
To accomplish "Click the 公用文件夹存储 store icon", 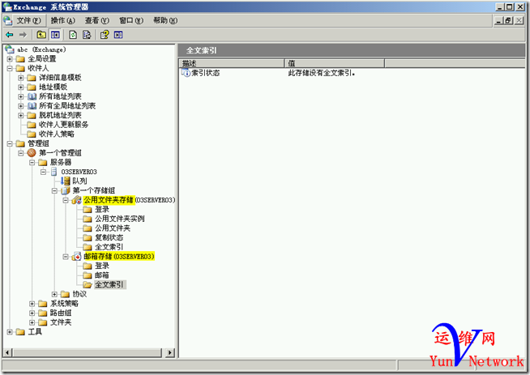I will click(x=77, y=200).
